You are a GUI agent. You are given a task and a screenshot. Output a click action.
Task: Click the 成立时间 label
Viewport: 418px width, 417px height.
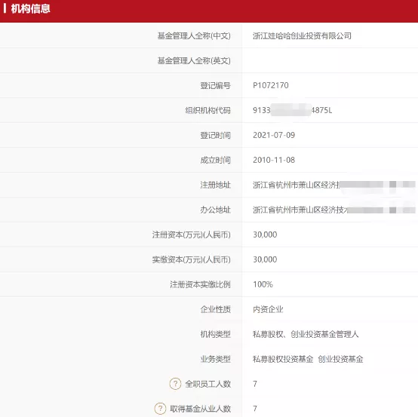click(x=215, y=160)
